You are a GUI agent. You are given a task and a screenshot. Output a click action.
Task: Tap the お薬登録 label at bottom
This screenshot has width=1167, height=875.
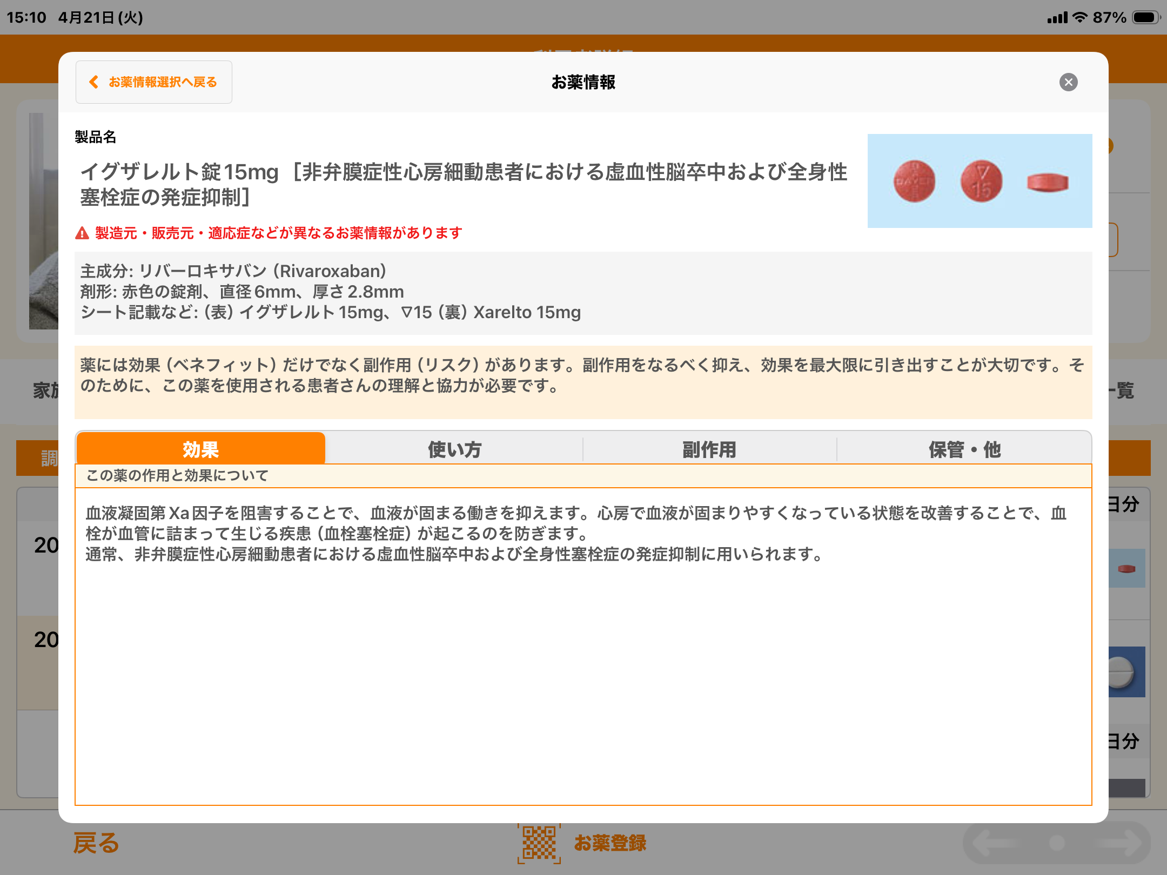(x=610, y=843)
